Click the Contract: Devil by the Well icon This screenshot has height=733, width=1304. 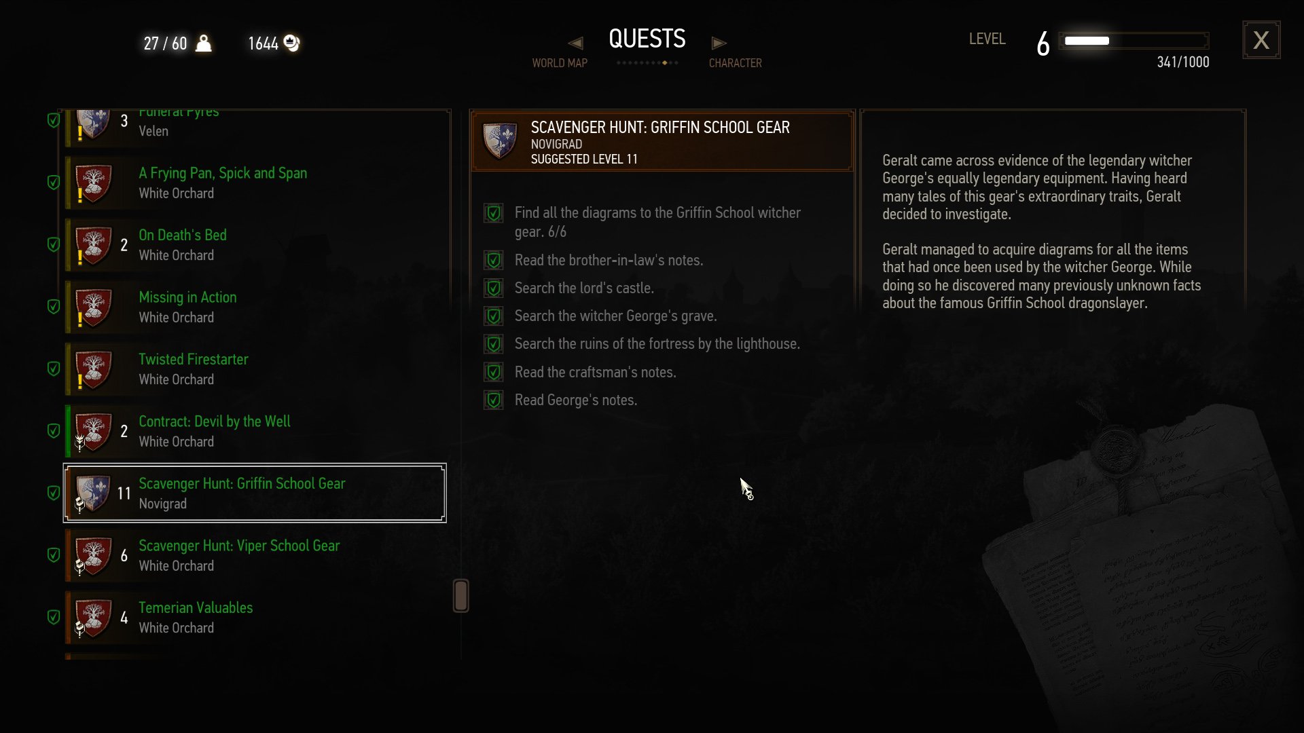[92, 430]
